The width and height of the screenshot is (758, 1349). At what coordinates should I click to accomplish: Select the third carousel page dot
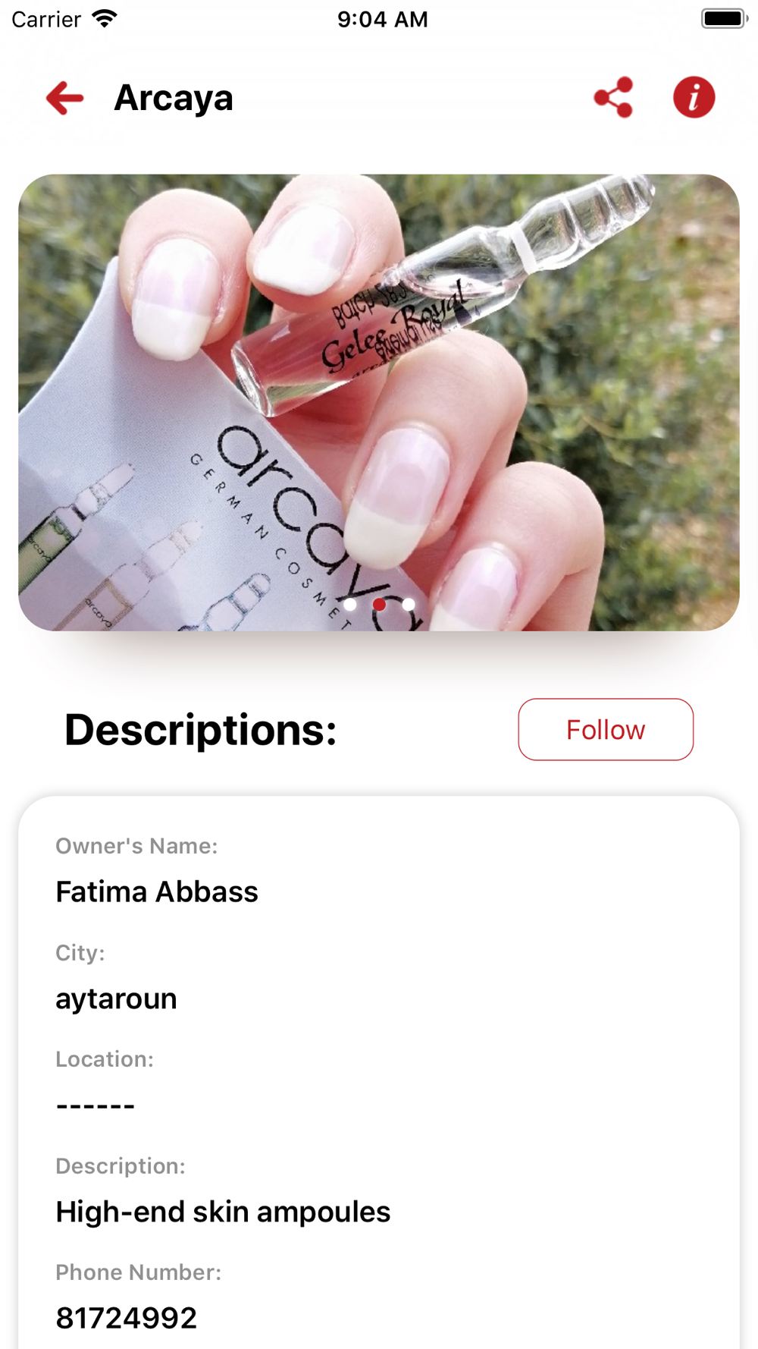[x=409, y=605]
